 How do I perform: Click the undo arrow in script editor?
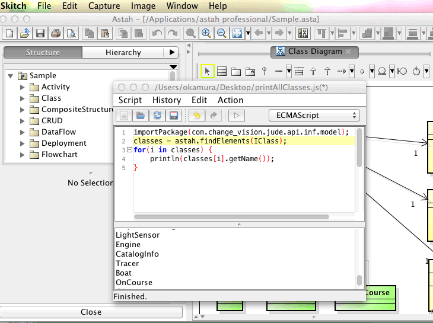coord(196,116)
